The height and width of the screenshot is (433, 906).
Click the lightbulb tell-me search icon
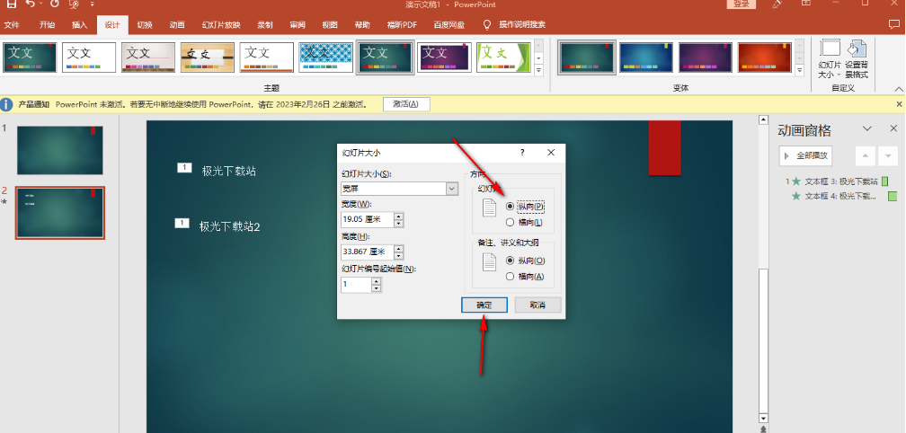[x=487, y=25]
